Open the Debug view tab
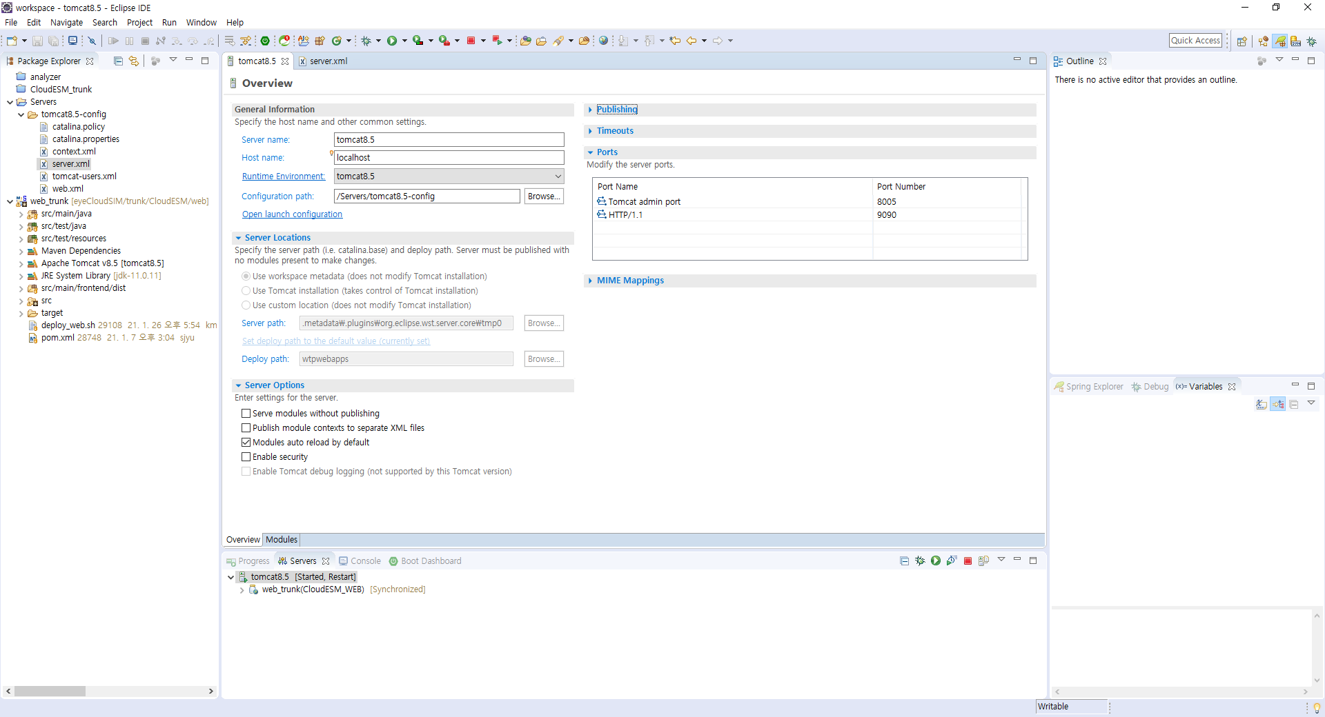 click(x=1150, y=387)
